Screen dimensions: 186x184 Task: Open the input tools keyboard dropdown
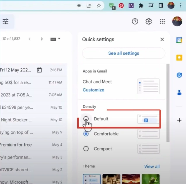click(55, 39)
